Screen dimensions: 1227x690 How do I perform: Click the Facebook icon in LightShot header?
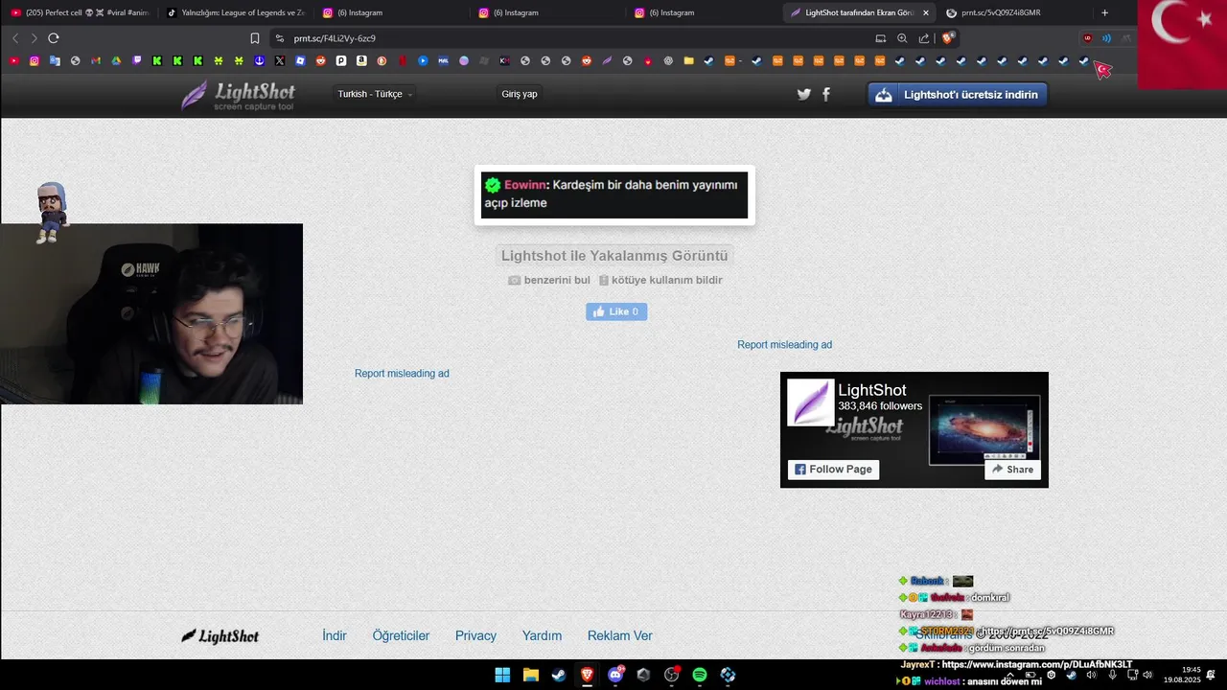(826, 94)
